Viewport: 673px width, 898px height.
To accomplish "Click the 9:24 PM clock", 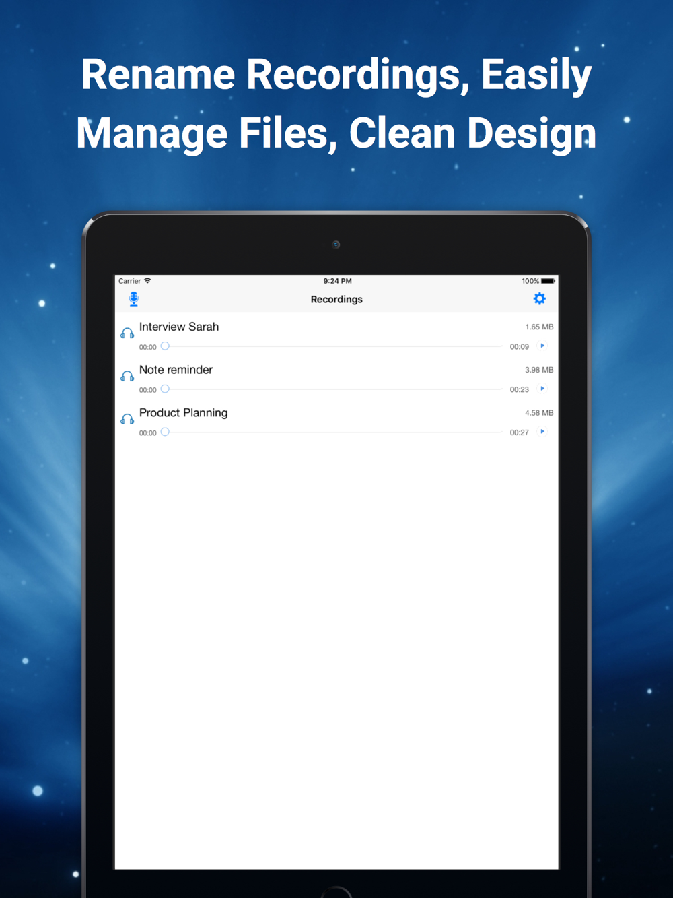I will click(x=337, y=281).
